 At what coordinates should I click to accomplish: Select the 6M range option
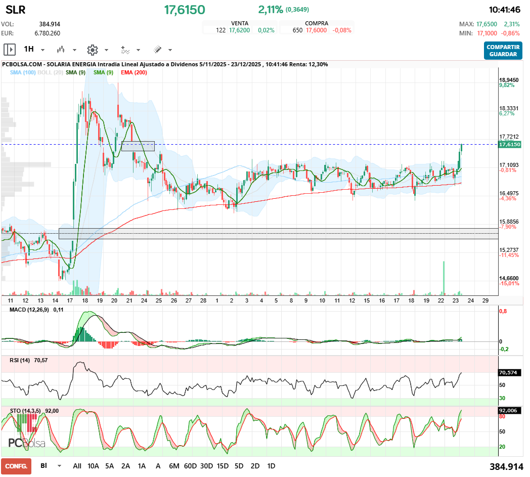[174, 466]
